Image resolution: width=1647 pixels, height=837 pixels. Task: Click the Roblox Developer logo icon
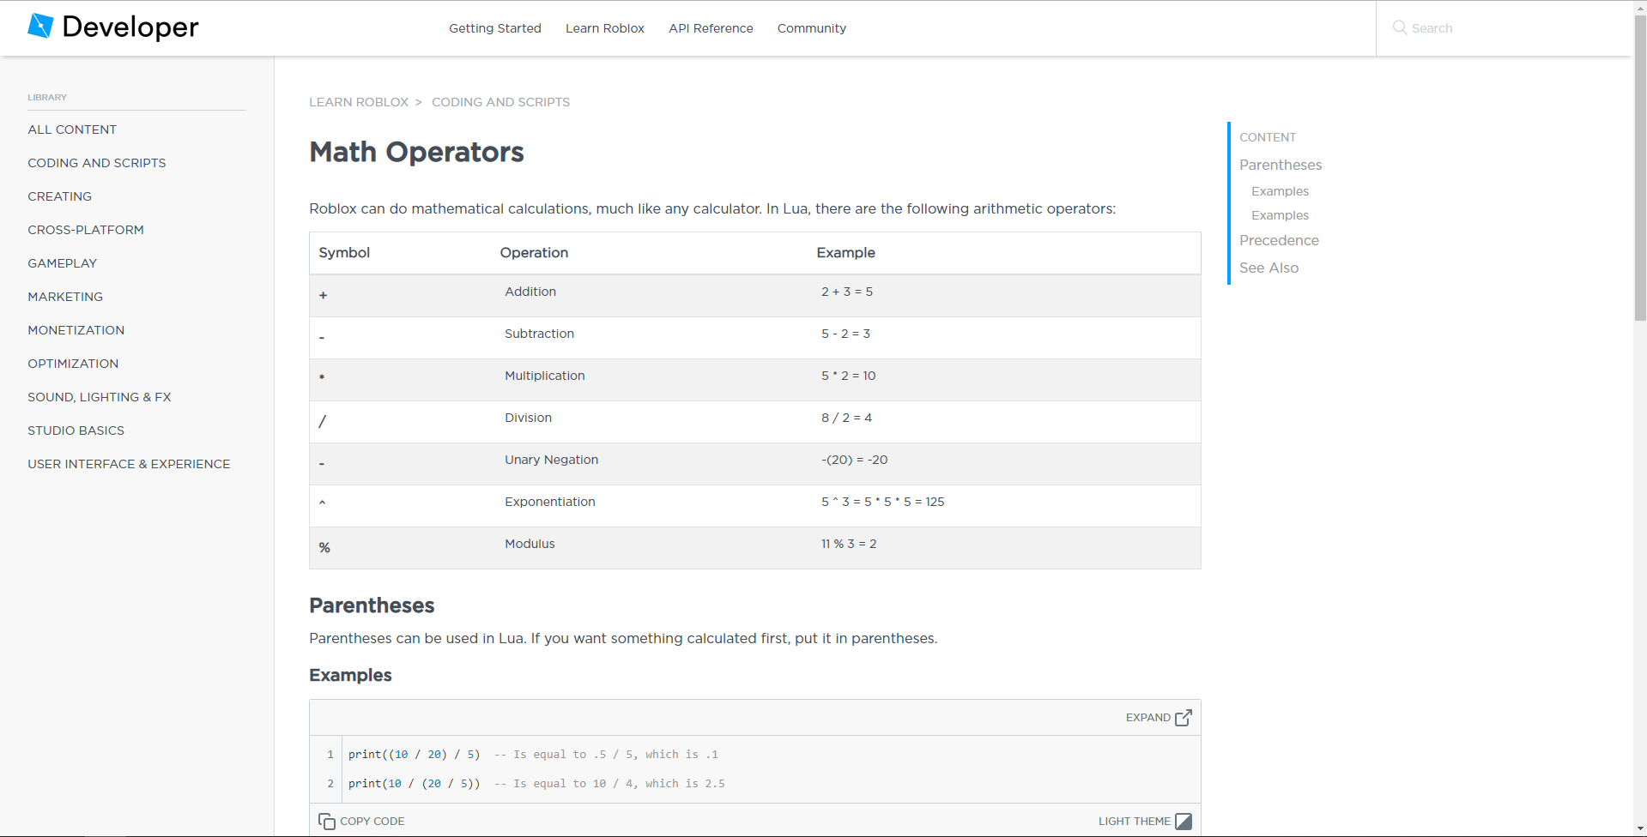[x=40, y=26]
